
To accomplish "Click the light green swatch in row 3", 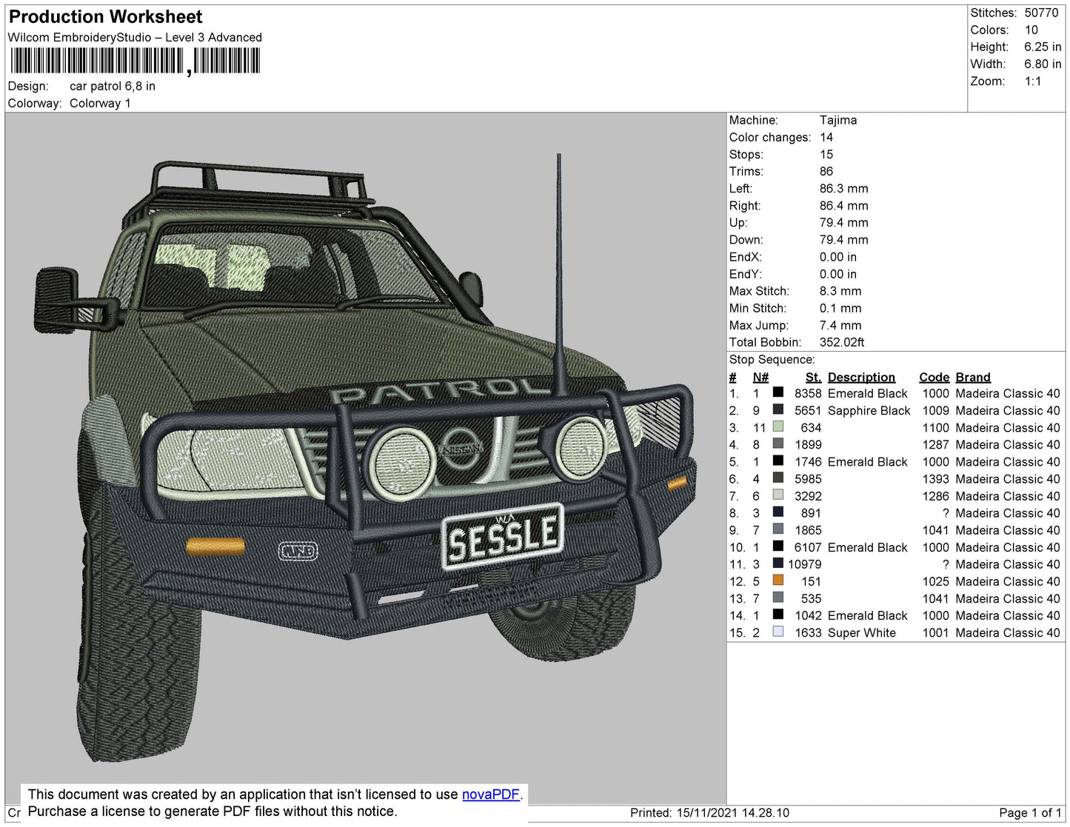I will (778, 426).
